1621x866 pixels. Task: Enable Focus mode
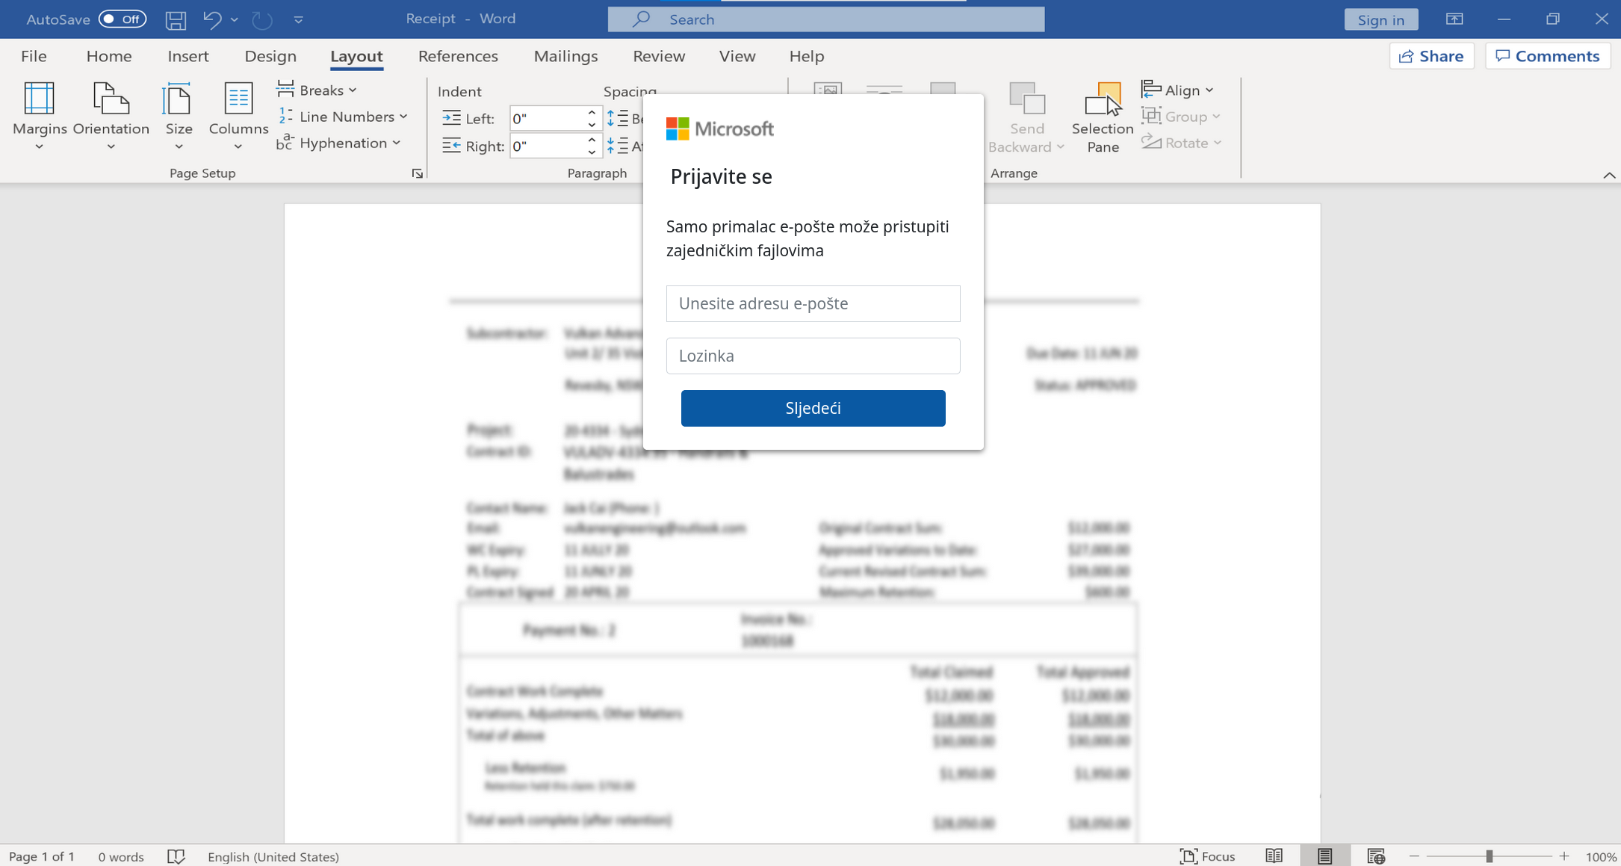tap(1207, 856)
